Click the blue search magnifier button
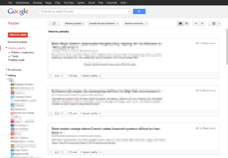The height and width of the screenshot is (158, 228). 139,11
